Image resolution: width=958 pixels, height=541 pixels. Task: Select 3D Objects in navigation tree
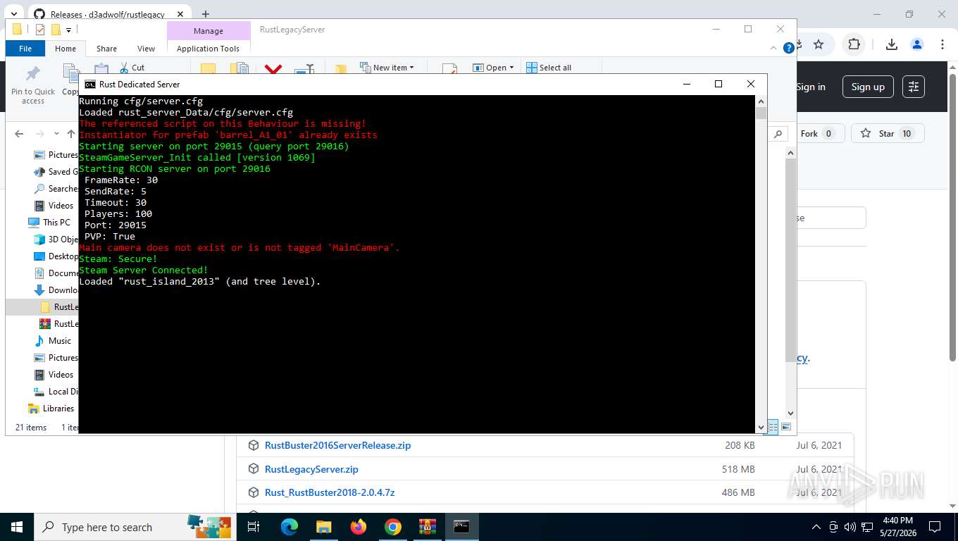pyautogui.click(x=63, y=239)
